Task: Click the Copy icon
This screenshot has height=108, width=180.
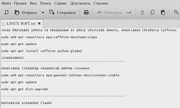Action: (153, 13)
